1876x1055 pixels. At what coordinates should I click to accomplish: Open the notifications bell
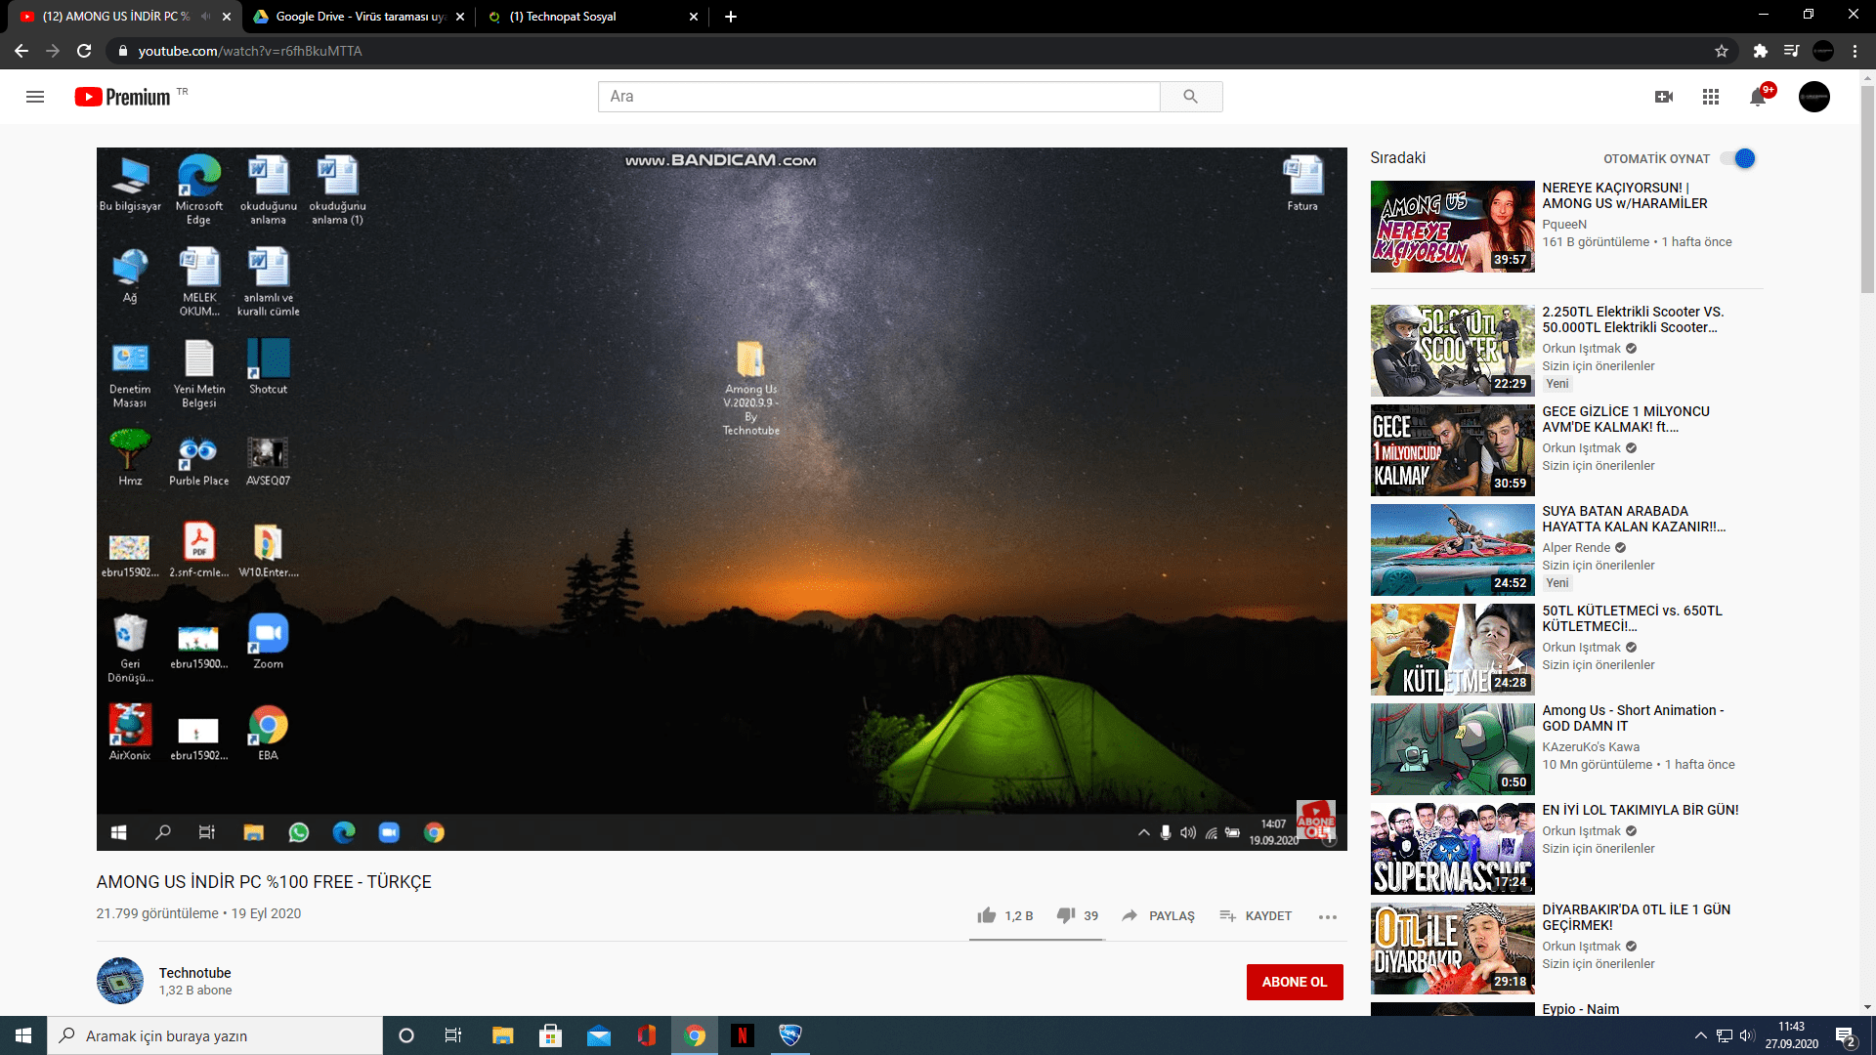click(x=1758, y=97)
